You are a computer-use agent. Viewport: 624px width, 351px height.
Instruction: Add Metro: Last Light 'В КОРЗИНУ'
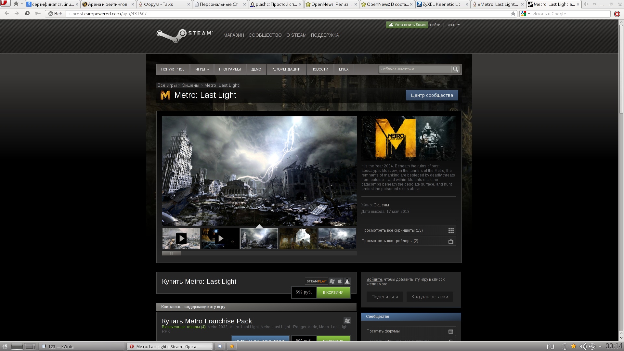333,292
